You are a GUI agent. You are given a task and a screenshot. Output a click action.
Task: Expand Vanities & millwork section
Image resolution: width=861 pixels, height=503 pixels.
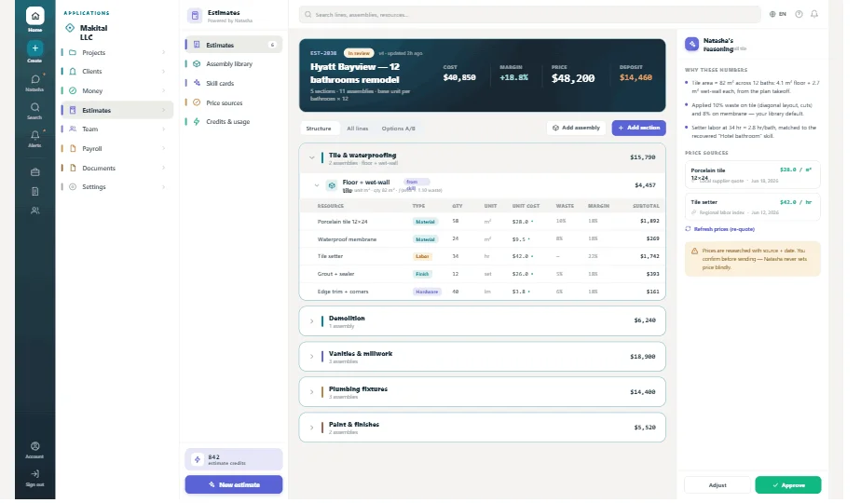312,357
